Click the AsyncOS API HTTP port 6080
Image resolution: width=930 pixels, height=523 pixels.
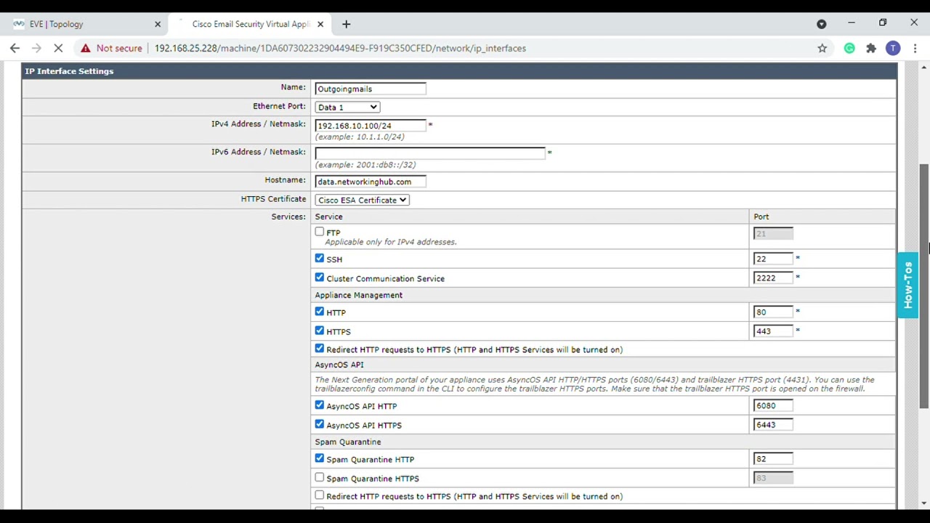pyautogui.click(x=773, y=405)
